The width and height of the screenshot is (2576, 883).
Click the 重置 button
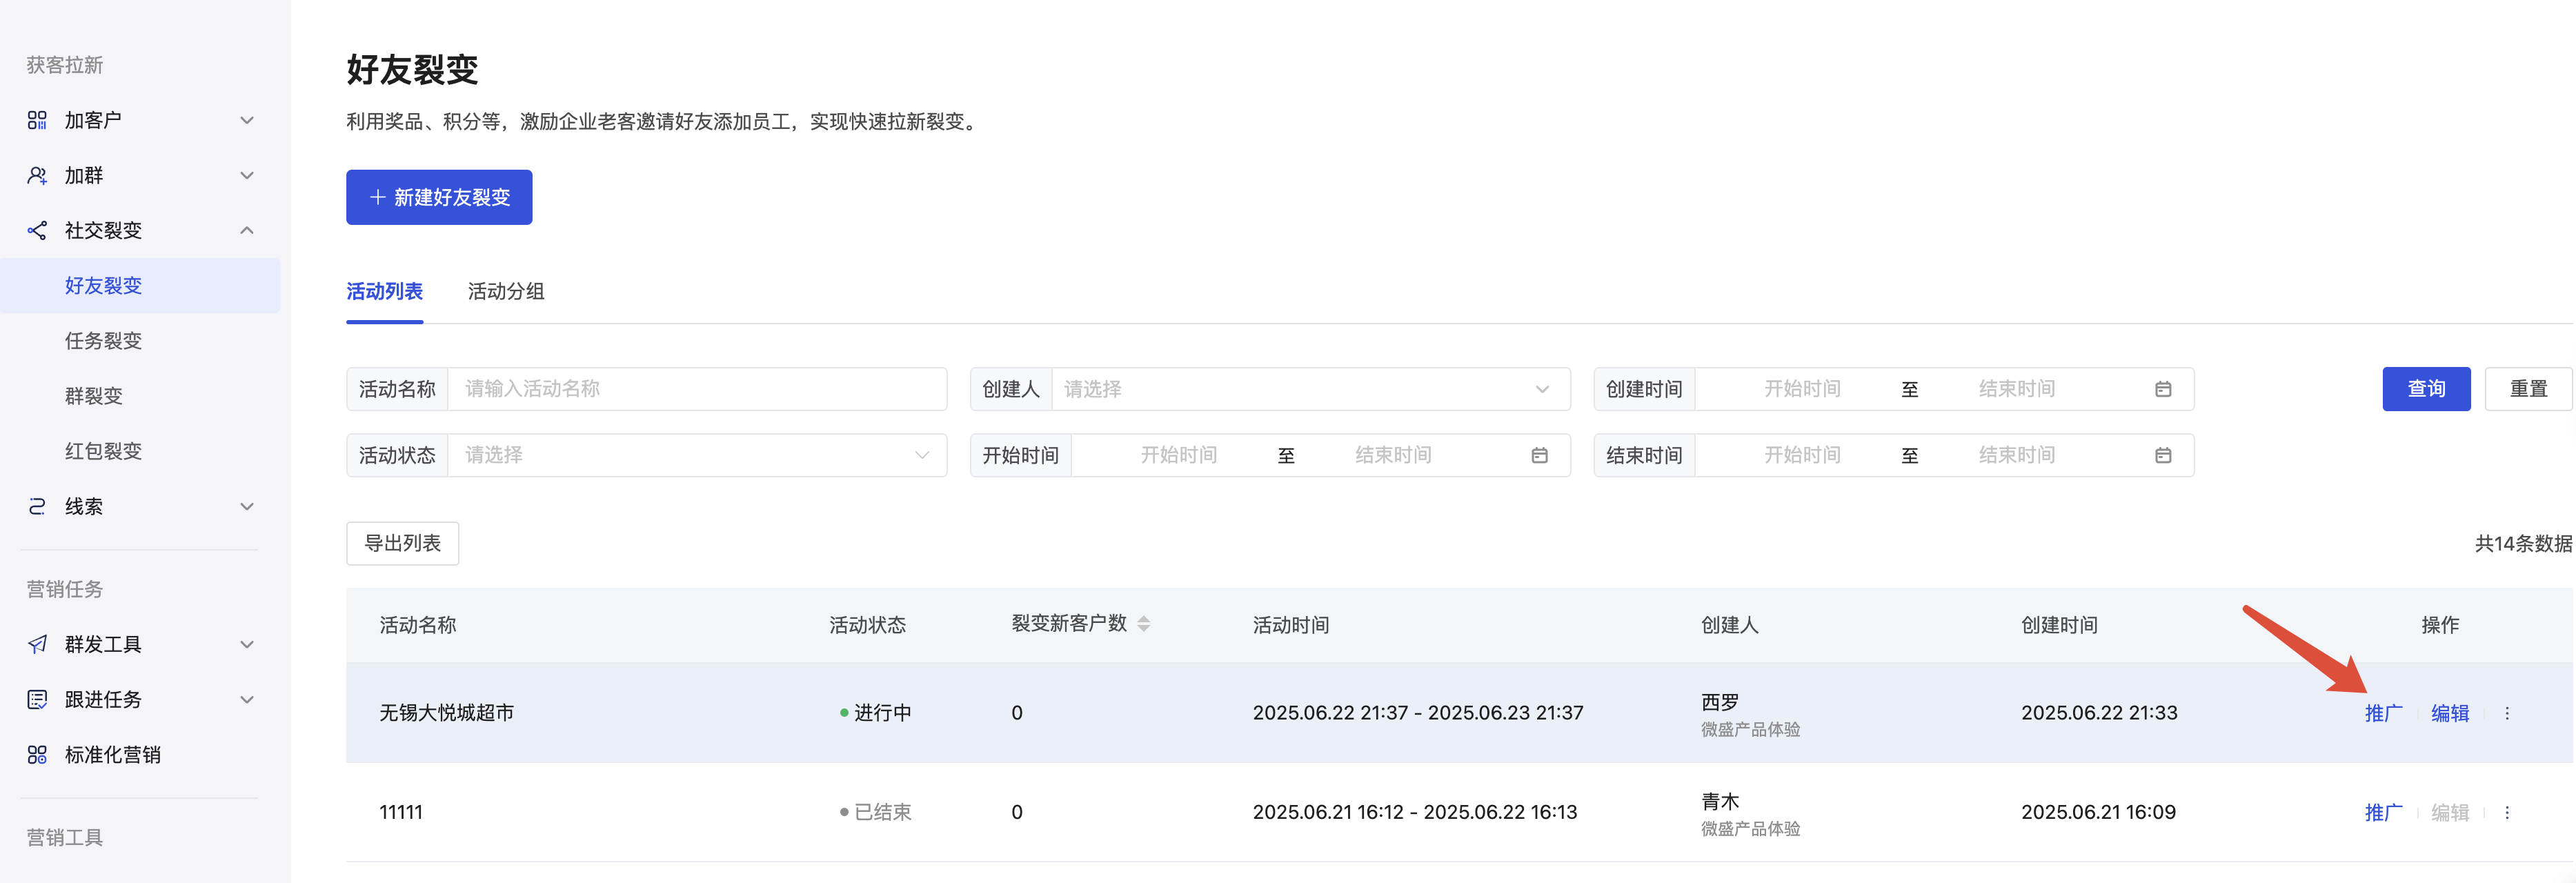pos(2528,389)
